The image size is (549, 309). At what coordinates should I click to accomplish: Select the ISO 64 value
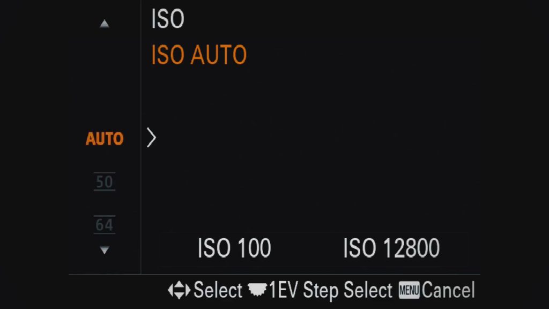[105, 225]
